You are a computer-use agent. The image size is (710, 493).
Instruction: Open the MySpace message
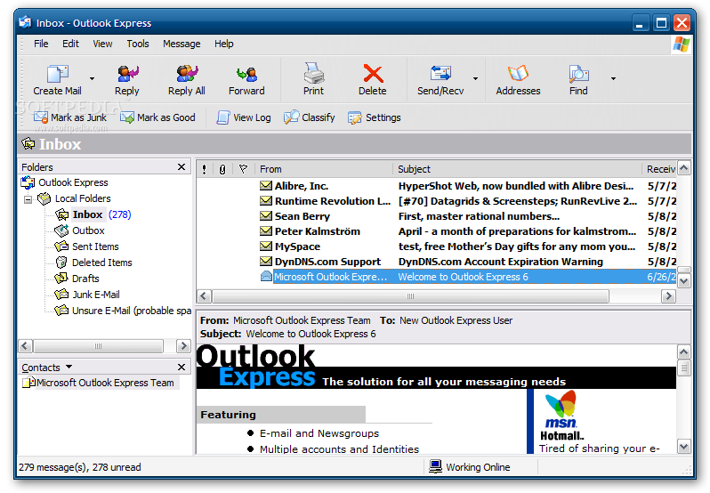[x=436, y=246]
